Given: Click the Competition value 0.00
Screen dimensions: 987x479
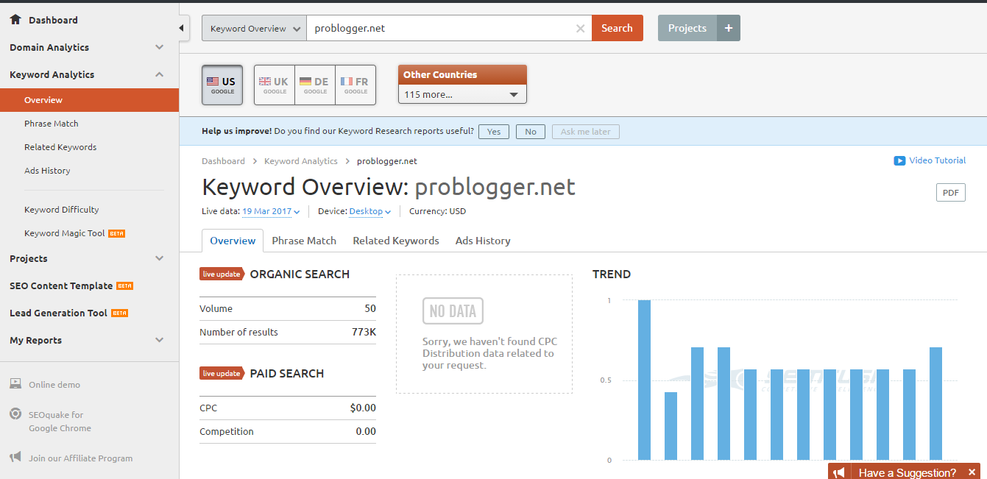Looking at the screenshot, I should point(366,431).
